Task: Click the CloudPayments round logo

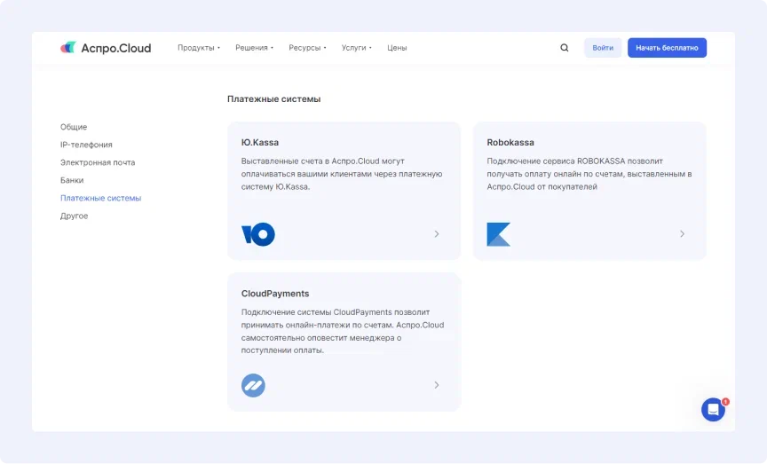Action: pos(253,385)
